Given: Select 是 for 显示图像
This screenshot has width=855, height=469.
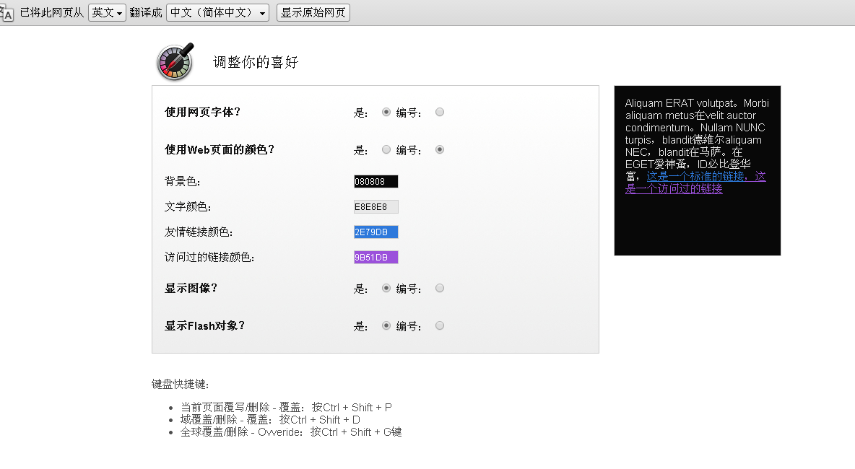Looking at the screenshot, I should click(386, 288).
